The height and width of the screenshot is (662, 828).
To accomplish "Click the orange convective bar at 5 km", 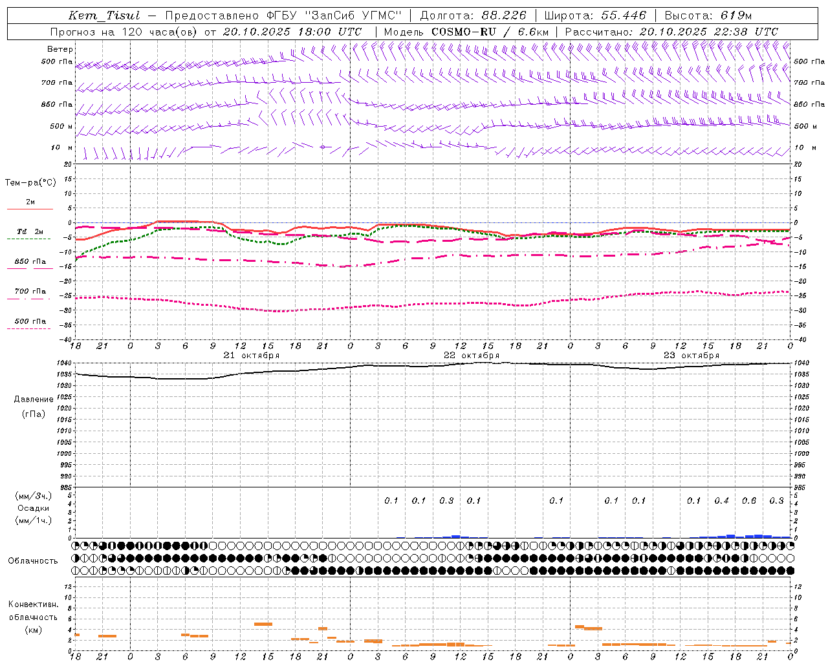I will pos(263,624).
